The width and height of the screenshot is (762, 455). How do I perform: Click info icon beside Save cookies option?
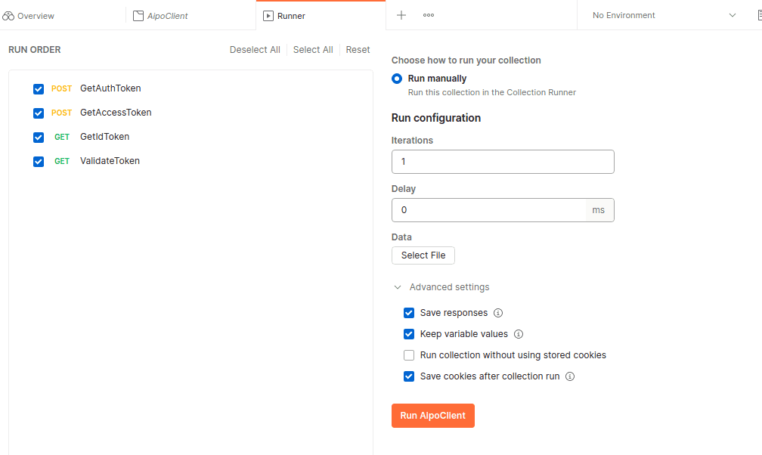(x=570, y=376)
